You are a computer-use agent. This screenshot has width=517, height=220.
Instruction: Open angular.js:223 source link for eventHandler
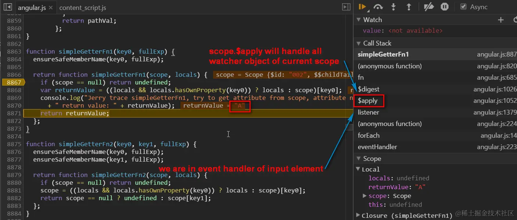click(x=497, y=147)
